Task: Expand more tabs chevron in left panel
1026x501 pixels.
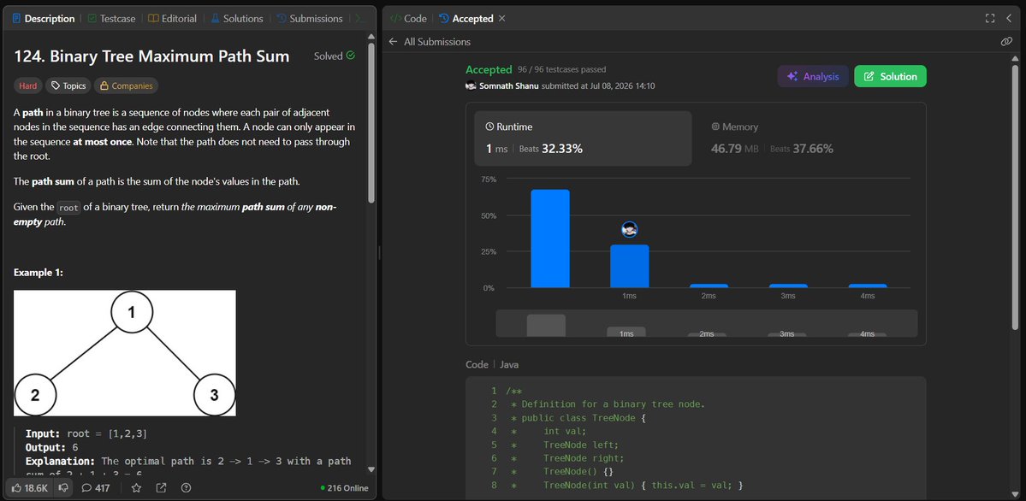Action: click(x=359, y=18)
